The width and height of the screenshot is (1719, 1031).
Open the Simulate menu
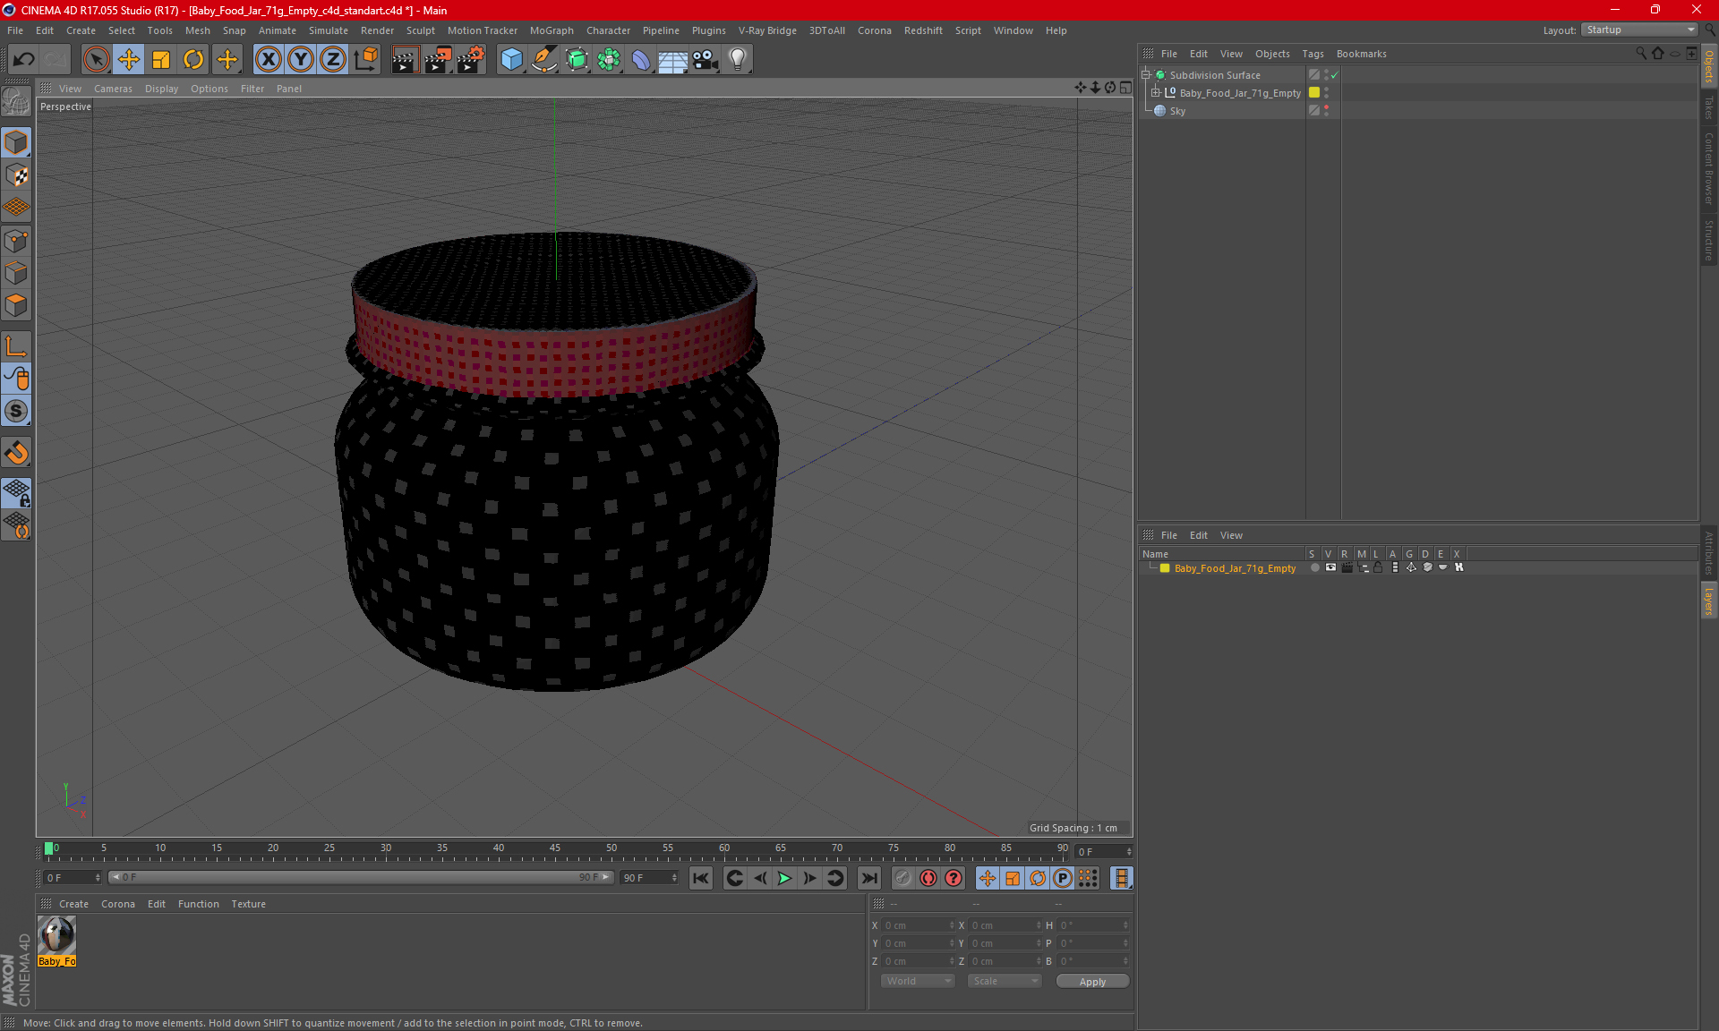pyautogui.click(x=329, y=30)
